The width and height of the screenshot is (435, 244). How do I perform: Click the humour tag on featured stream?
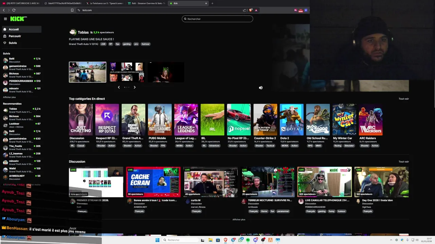coord(145,44)
